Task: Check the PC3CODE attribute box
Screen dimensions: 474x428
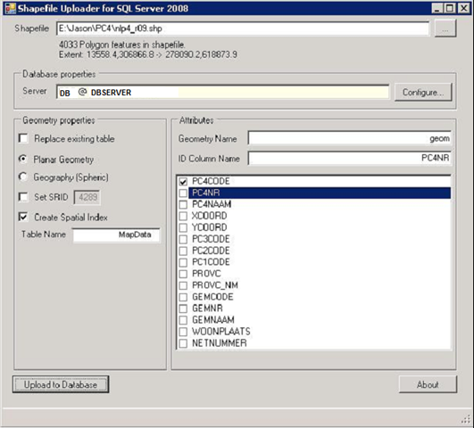Action: pyautogui.click(x=183, y=239)
